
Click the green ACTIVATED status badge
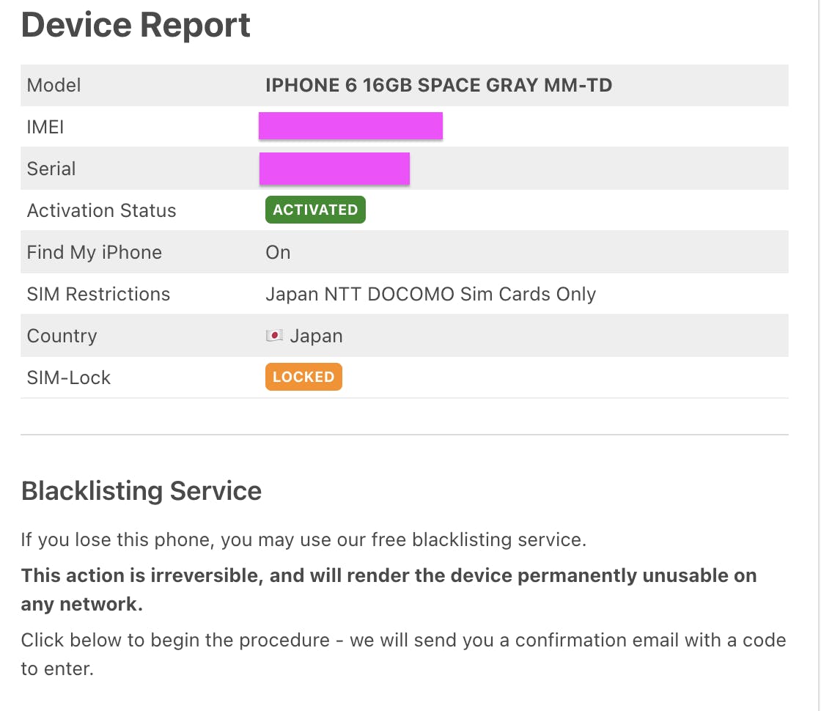point(315,210)
